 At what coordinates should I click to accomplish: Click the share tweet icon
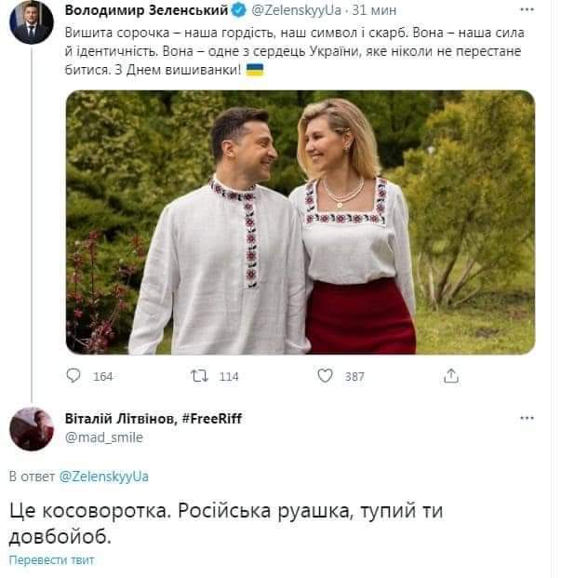(x=451, y=377)
